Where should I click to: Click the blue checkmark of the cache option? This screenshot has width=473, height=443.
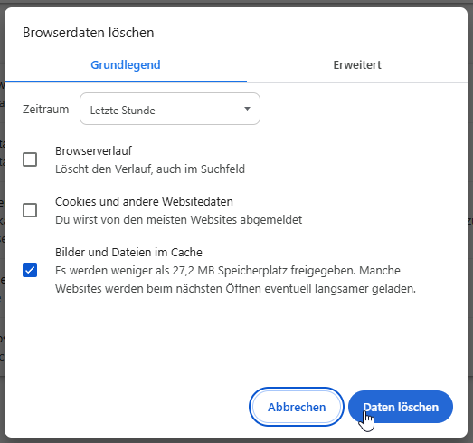click(30, 270)
